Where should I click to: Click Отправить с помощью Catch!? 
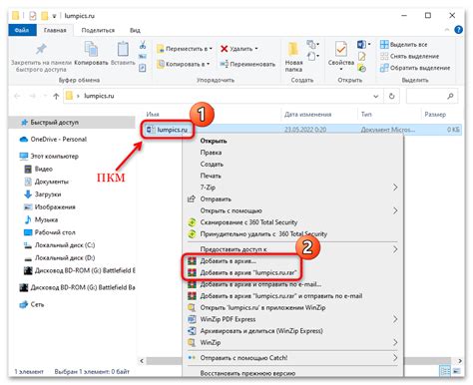pos(243,358)
